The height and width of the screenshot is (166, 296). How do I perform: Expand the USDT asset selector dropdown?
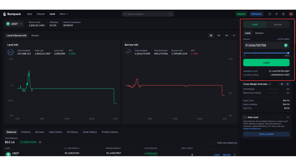14,24
